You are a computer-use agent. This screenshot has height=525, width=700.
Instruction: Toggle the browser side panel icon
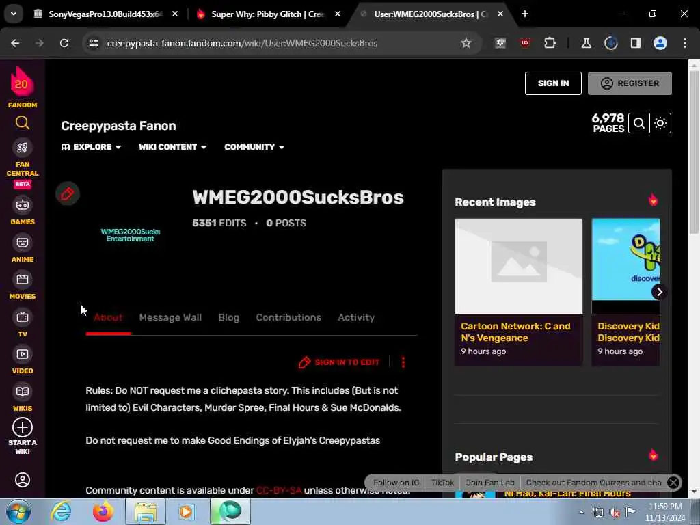coord(636,43)
